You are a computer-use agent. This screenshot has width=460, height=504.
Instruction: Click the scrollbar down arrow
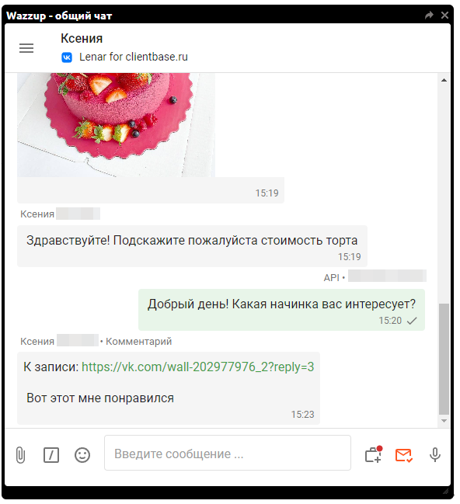pos(444,421)
